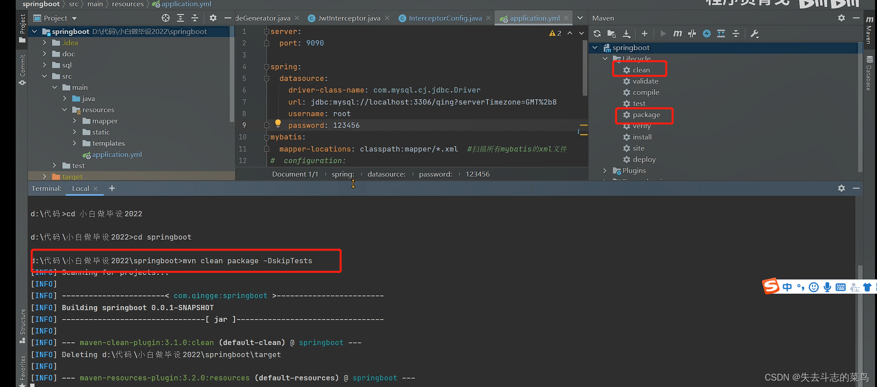Toggle Skip Tests mode in Maven
This screenshot has height=387, width=877.
(707, 33)
